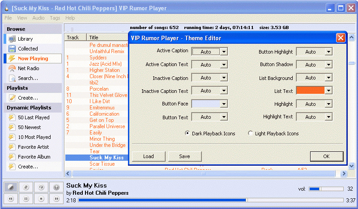Select the song Porcelan
This screenshot has width=358, height=209.
point(99,89)
